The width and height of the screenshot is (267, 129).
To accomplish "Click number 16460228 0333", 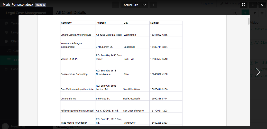I will (159, 123).
